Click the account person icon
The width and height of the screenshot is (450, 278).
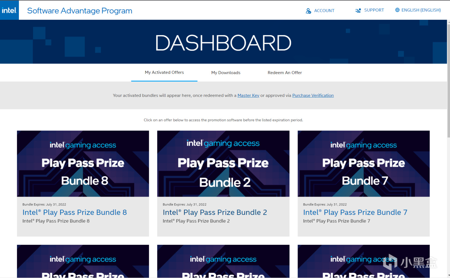coord(308,11)
